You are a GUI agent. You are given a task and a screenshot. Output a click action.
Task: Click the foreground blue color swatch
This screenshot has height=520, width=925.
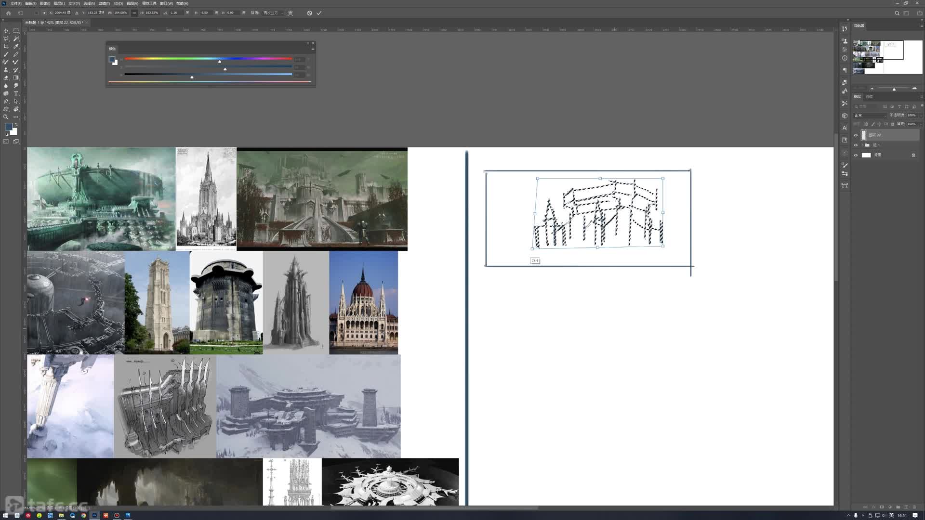[x=8, y=127]
